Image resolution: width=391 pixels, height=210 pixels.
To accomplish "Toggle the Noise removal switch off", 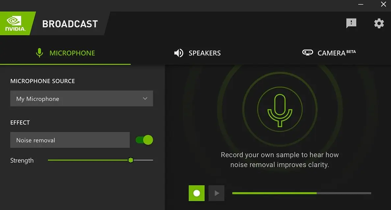I will [144, 140].
